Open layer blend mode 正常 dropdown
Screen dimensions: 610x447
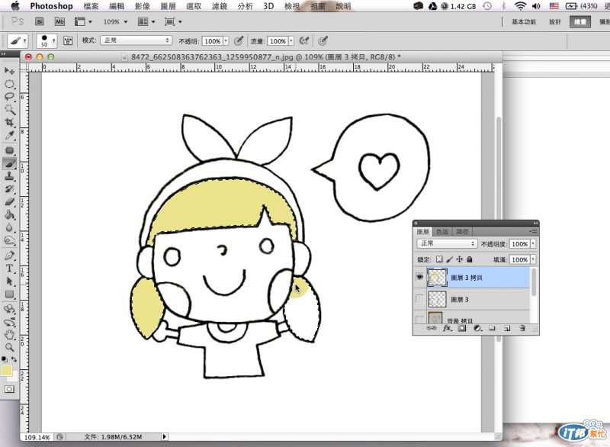[448, 243]
